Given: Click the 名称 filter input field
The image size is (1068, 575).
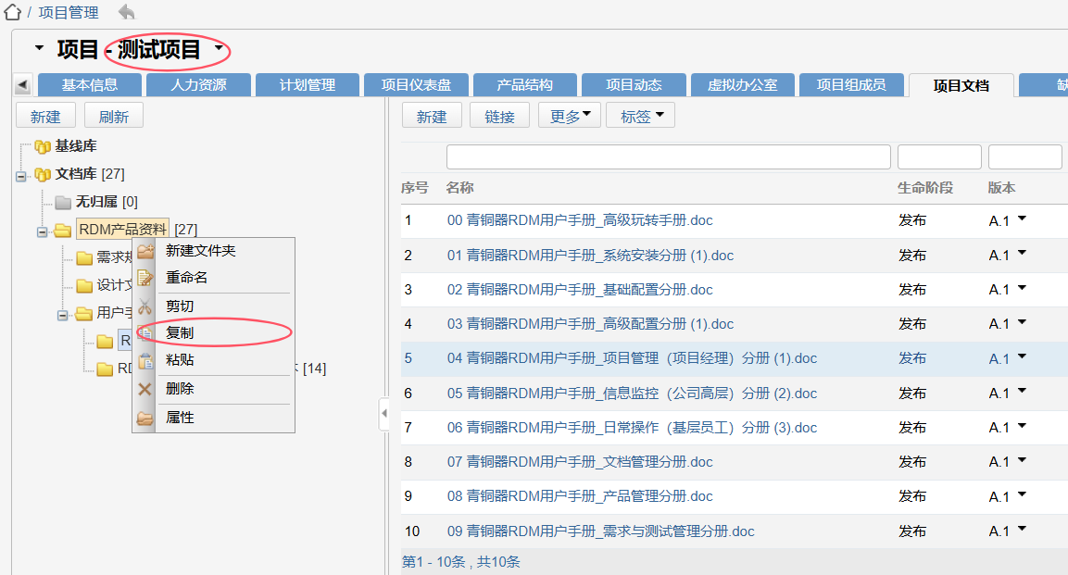Looking at the screenshot, I should pos(669,157).
